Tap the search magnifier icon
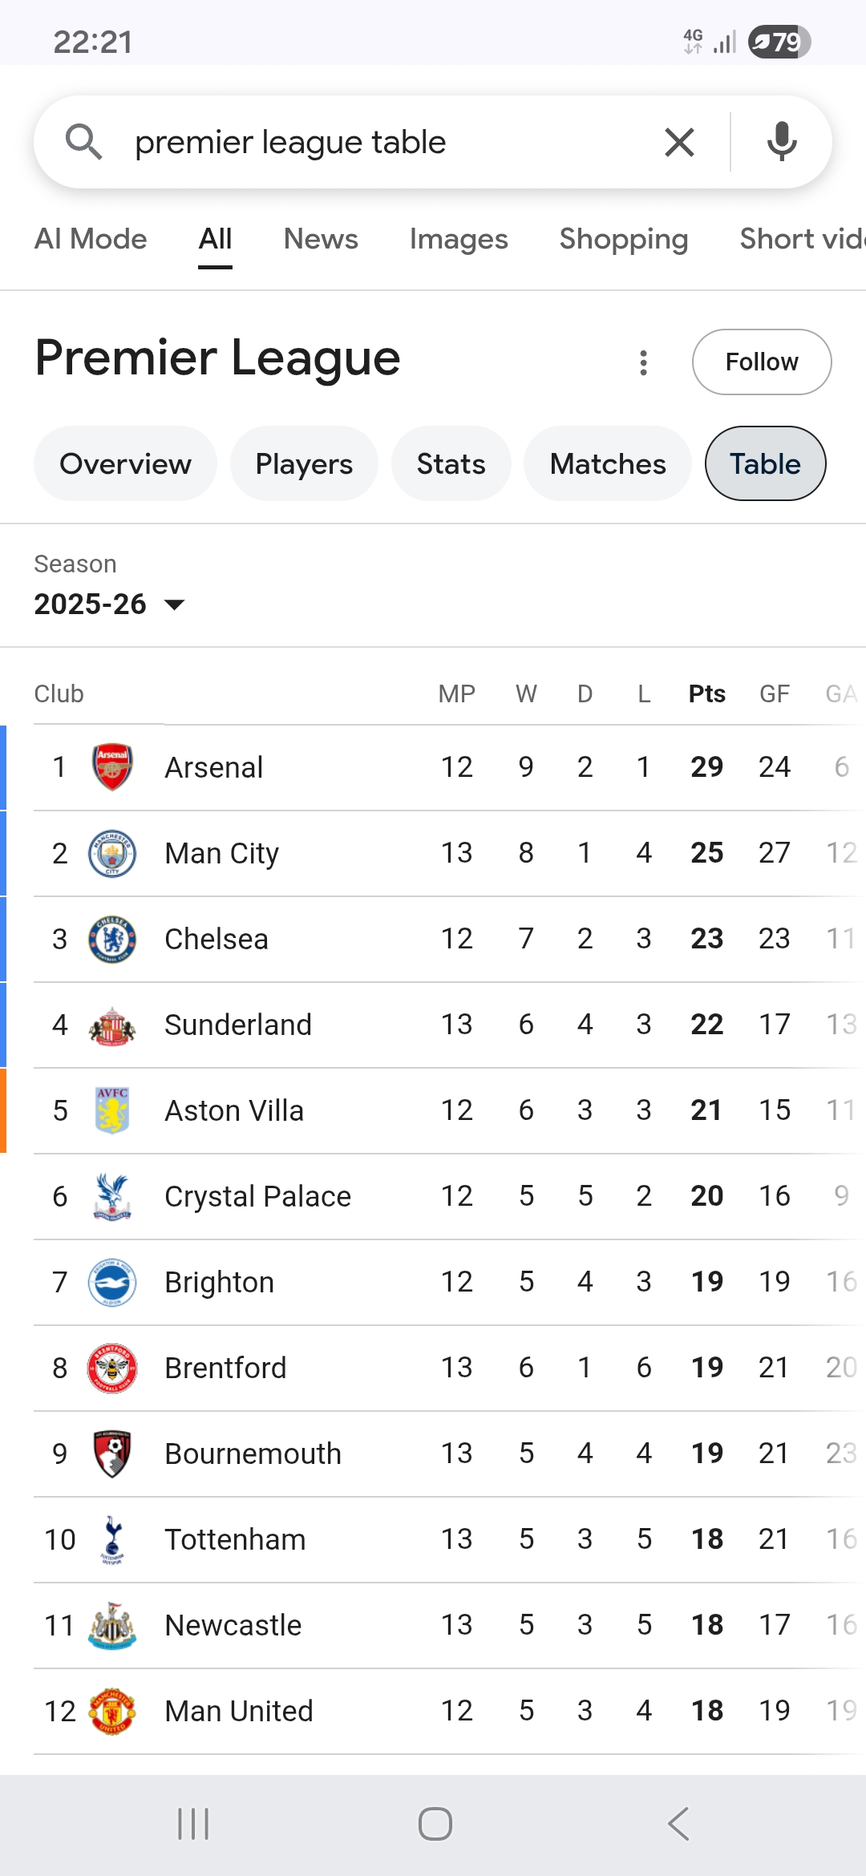 pyautogui.click(x=83, y=143)
